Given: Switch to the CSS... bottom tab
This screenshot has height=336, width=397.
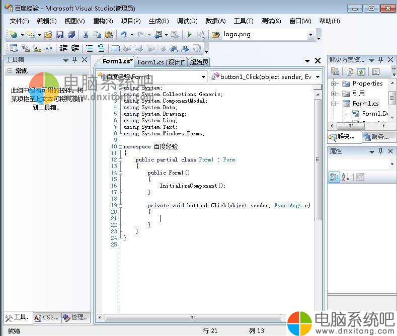Looking at the screenshot, I should 47,317.
